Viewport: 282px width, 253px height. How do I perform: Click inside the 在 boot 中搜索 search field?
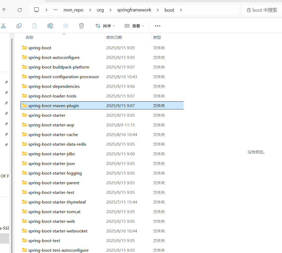point(262,10)
